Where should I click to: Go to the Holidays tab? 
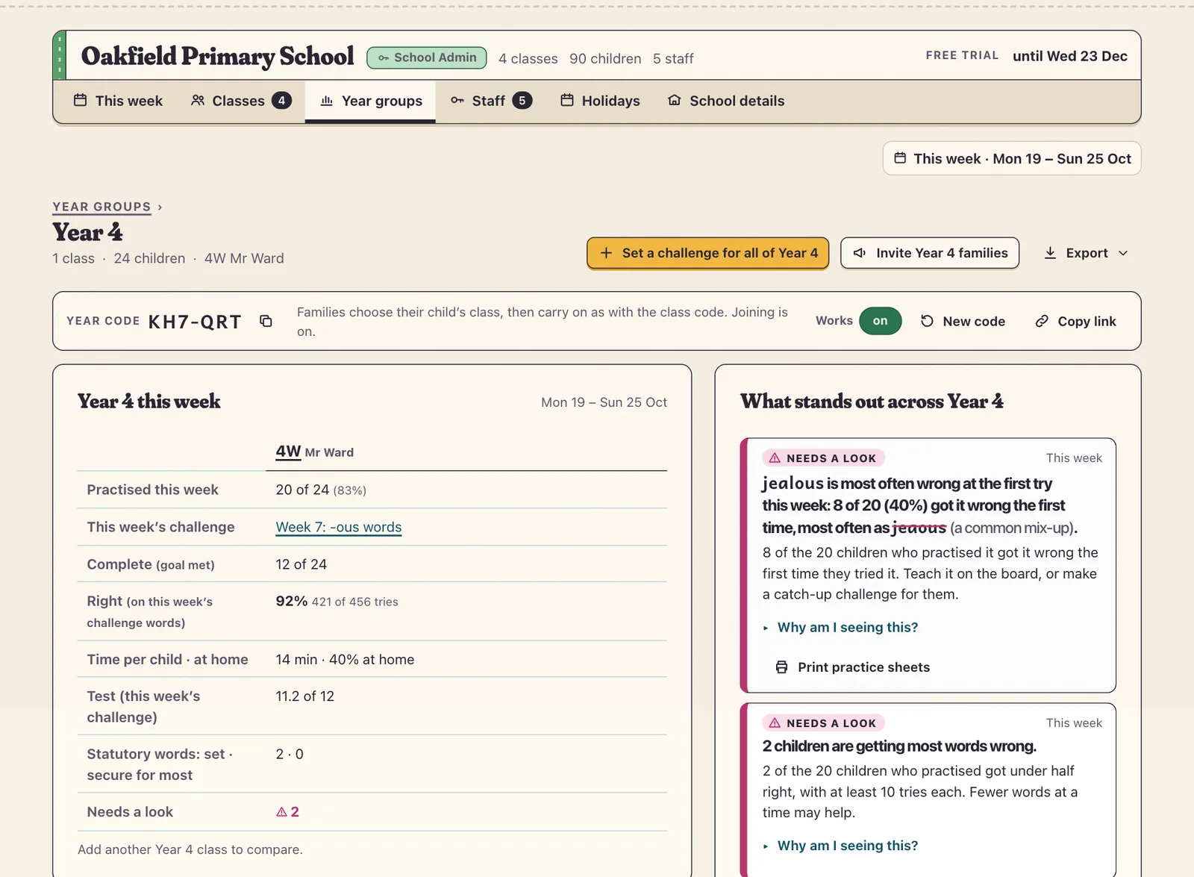tap(601, 101)
